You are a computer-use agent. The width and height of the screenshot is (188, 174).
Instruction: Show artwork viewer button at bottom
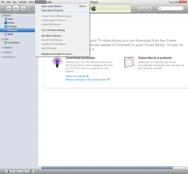click(x=31, y=171)
